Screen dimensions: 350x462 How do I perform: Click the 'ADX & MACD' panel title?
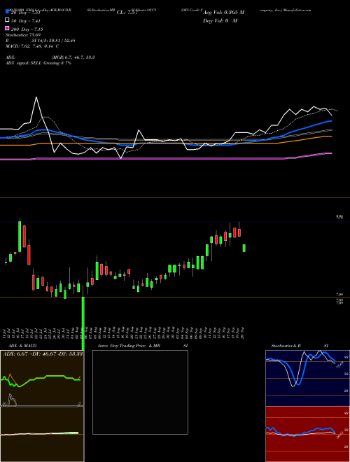tap(22, 346)
